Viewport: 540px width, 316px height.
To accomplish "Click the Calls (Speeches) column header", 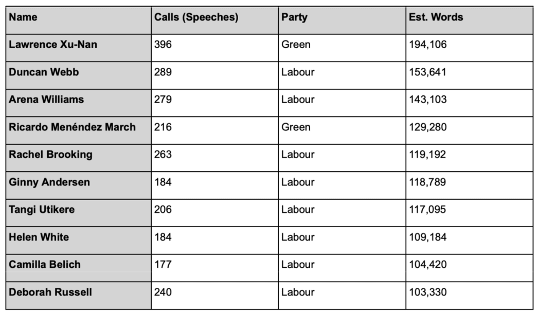I will (196, 17).
